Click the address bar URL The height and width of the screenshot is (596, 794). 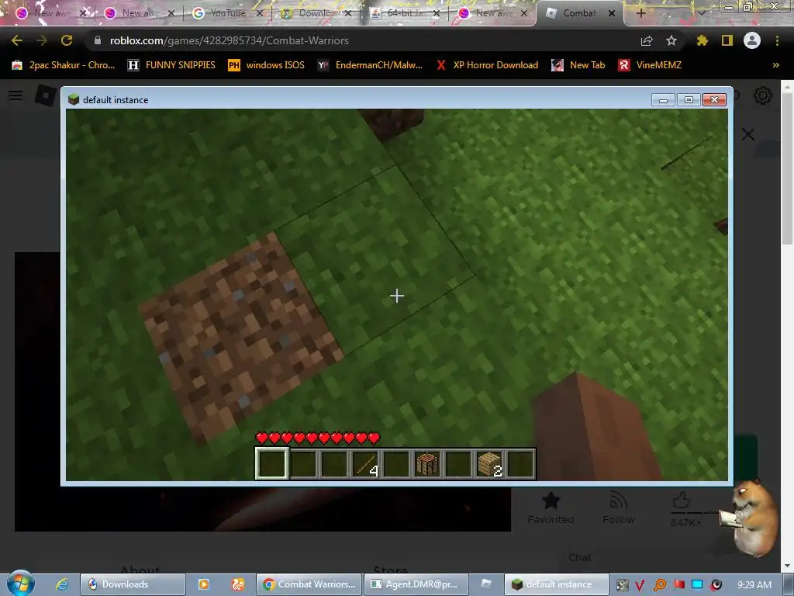point(229,40)
